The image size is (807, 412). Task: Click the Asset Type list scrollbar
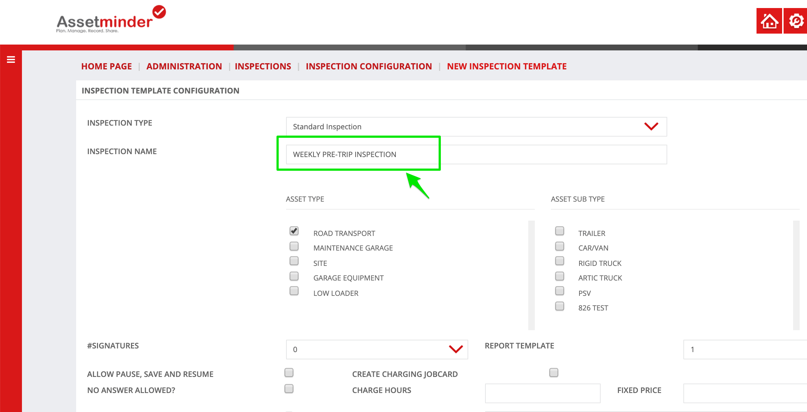(x=532, y=275)
